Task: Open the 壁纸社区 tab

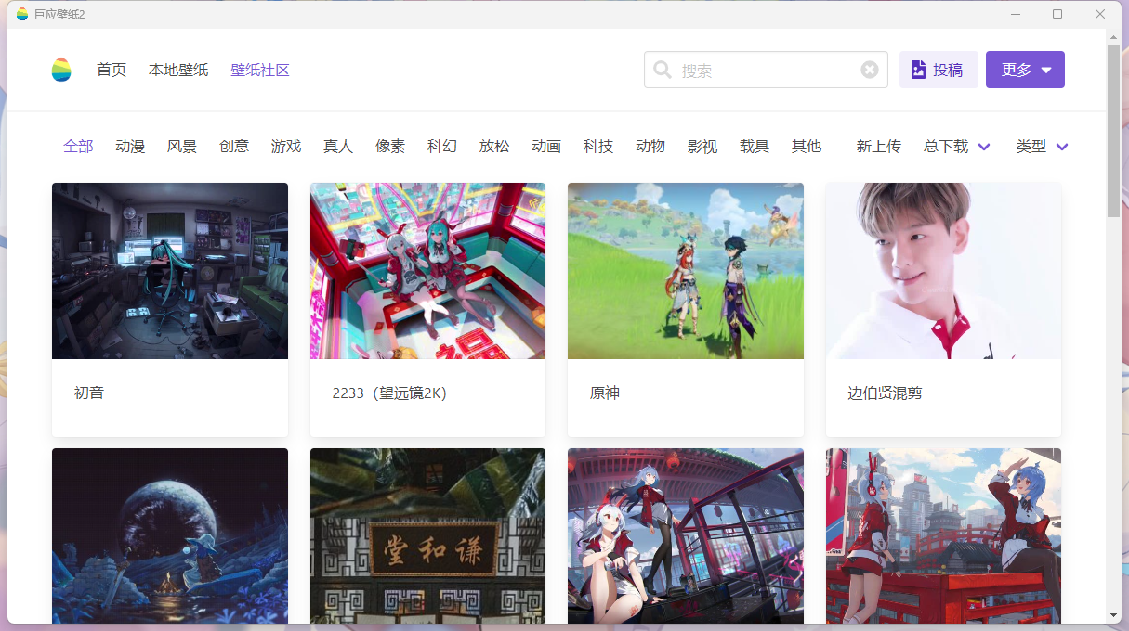Action: tap(260, 70)
